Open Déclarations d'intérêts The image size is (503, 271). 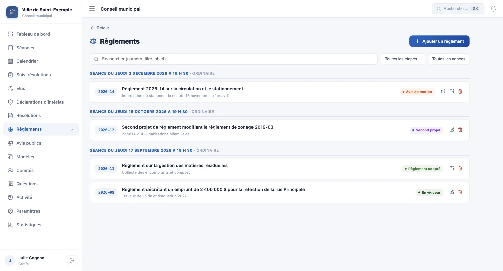pyautogui.click(x=41, y=102)
